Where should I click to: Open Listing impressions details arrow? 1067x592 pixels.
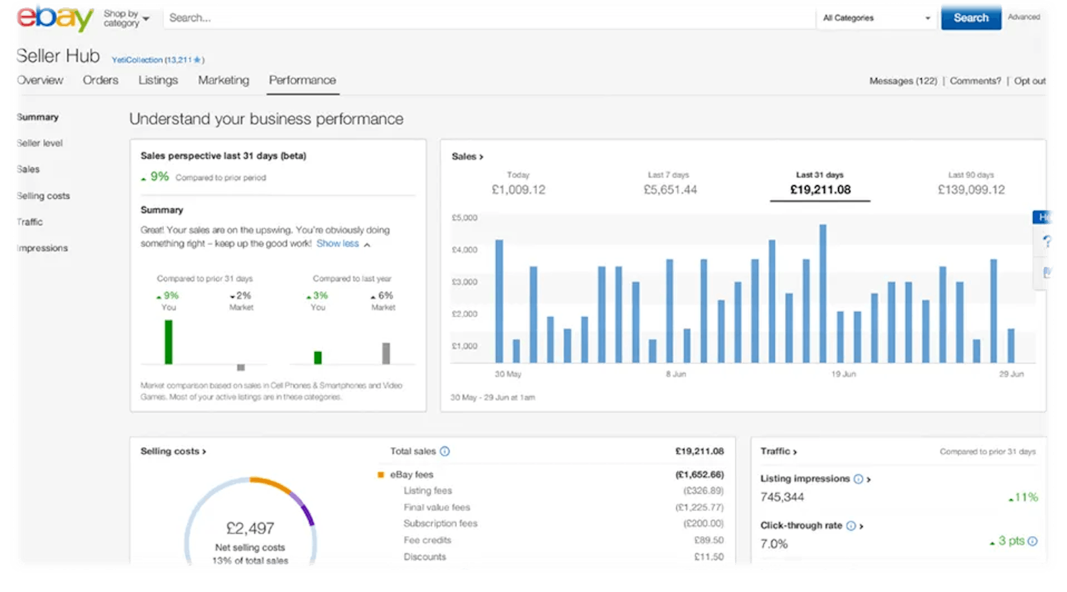[869, 479]
